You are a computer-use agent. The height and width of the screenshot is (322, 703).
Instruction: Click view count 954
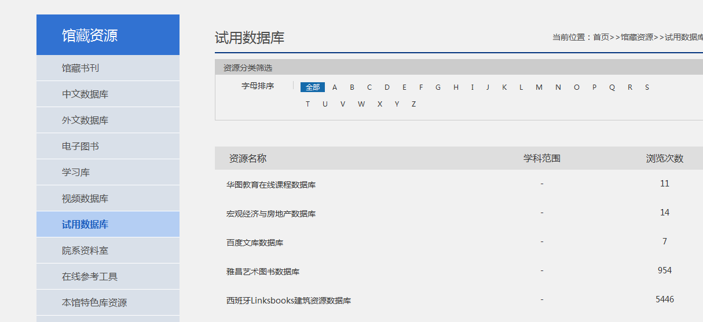click(x=665, y=270)
